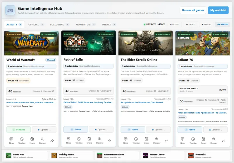The width and height of the screenshot is (234, 163).
Task: Switch to the Official tab
Action: 36,25
